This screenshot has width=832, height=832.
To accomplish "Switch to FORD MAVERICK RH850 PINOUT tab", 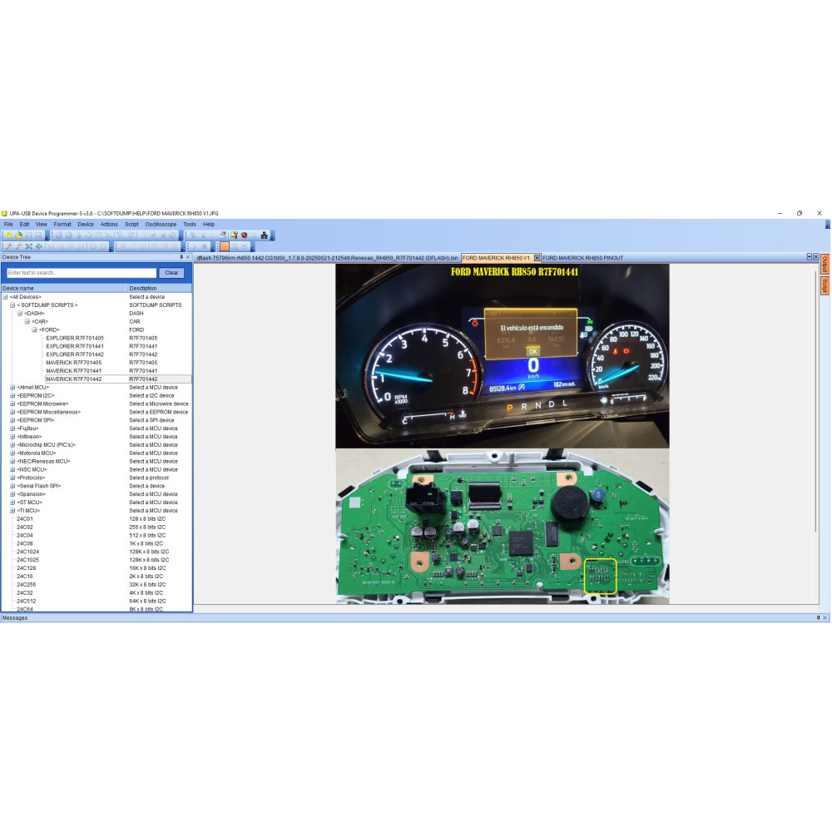I will (x=582, y=258).
